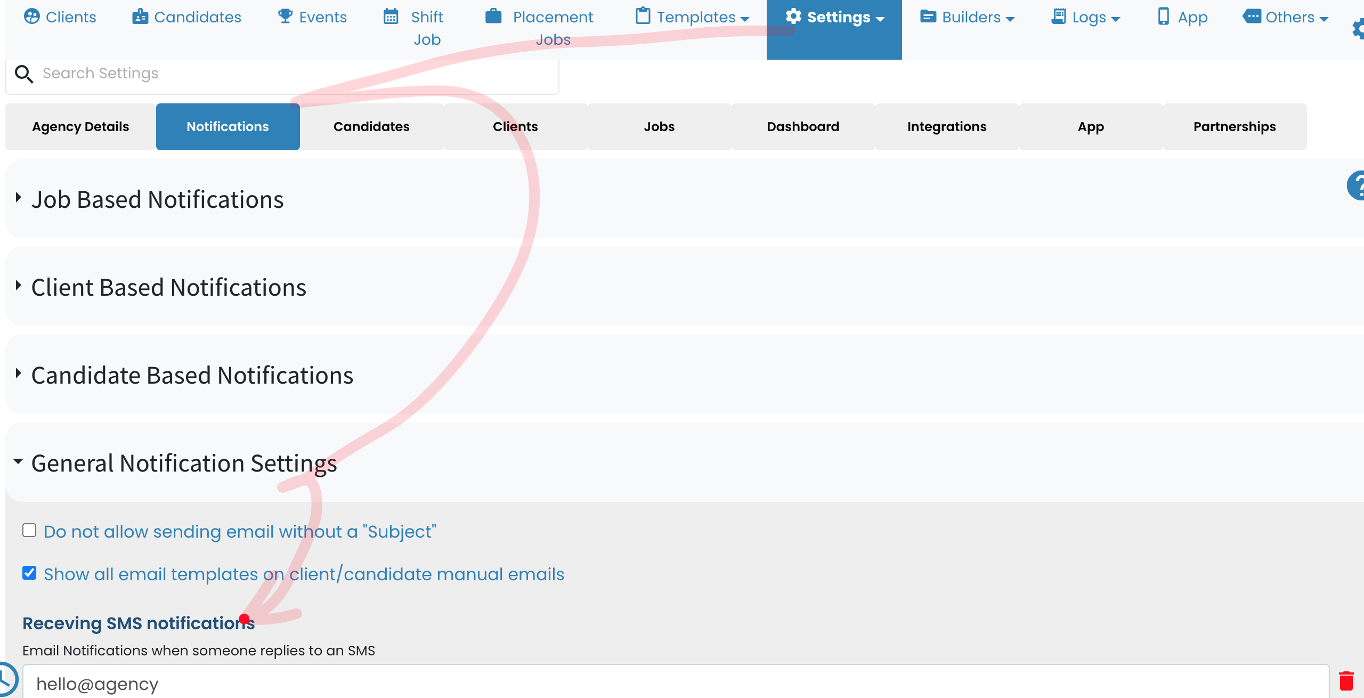1364x698 pixels.
Task: Uncheck 'Show all email templates' checkbox
Action: point(29,573)
